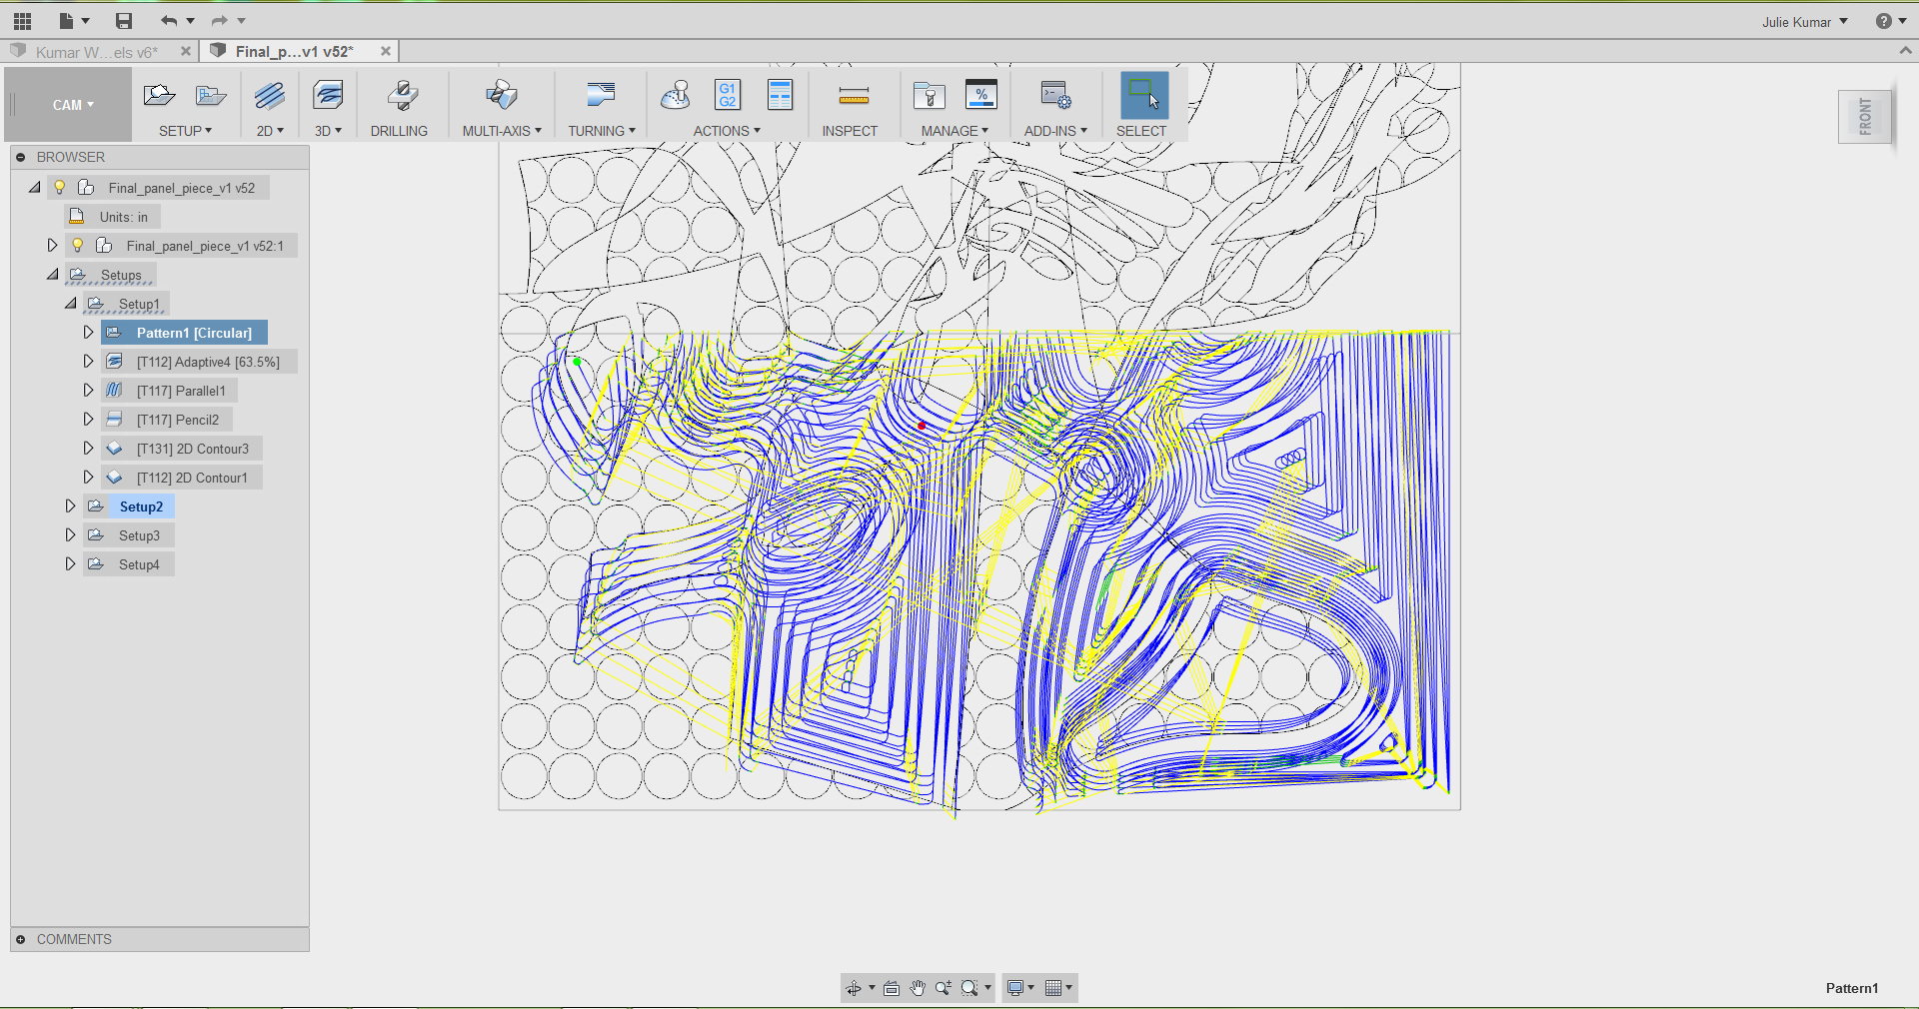1919x1009 pixels.
Task: Click the Zoom tool icon
Action: pos(943,988)
